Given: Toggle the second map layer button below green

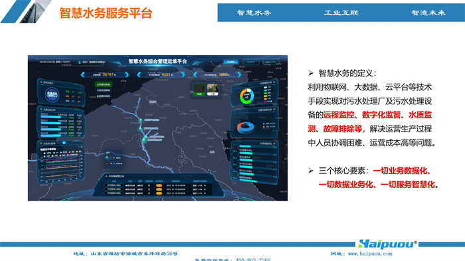Looking at the screenshot, I should 103,90.
